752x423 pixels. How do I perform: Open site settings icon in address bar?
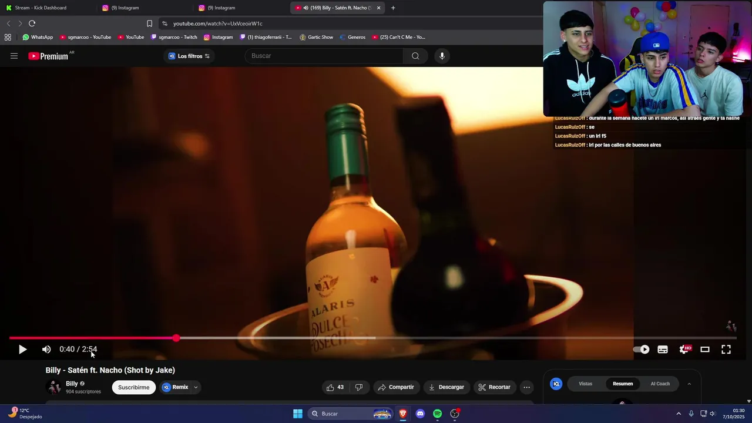coord(164,23)
